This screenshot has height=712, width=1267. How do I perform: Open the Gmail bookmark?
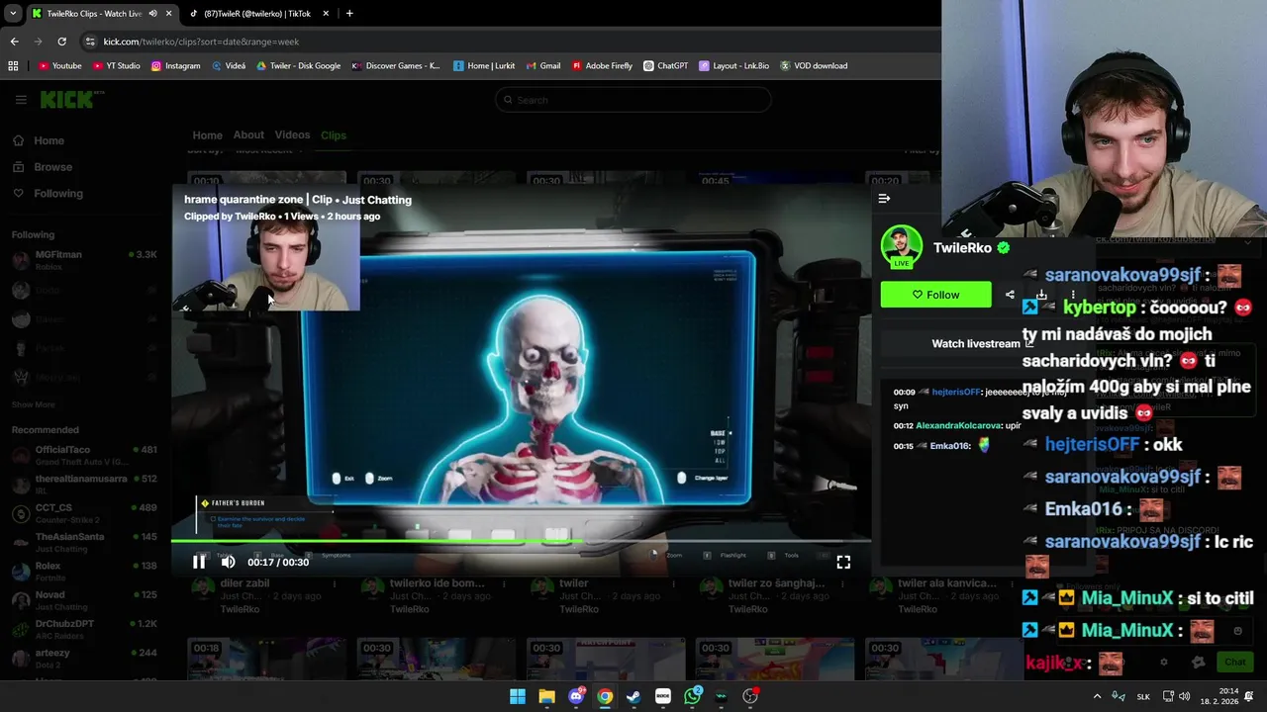pos(542,66)
